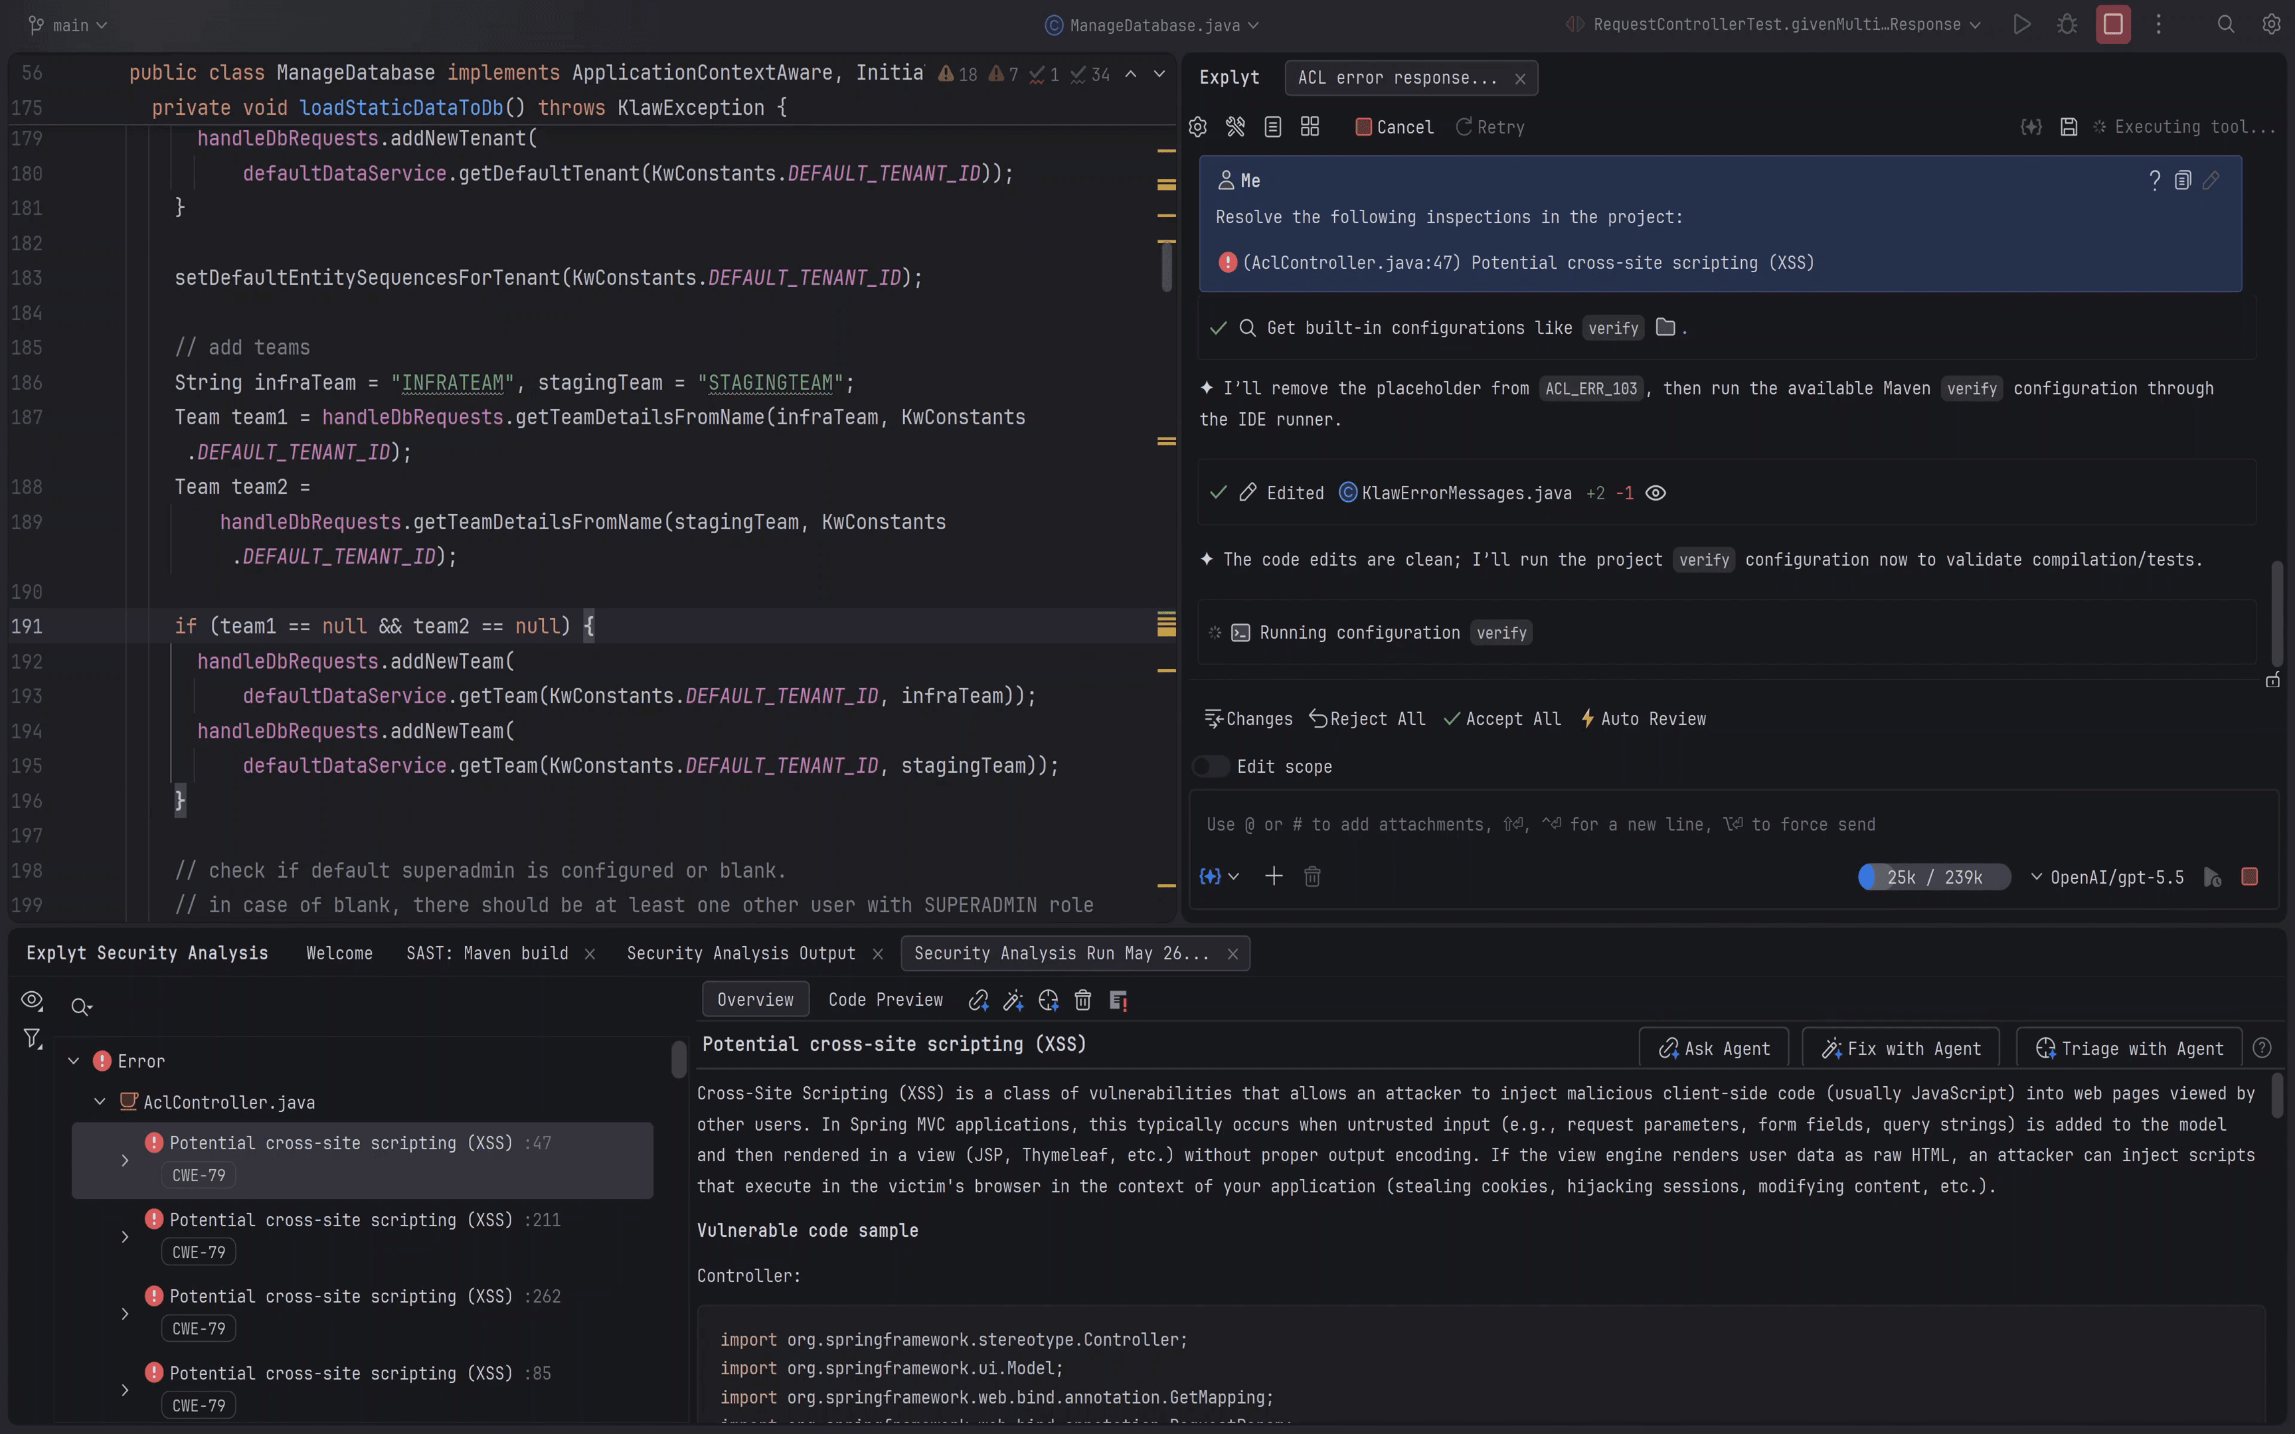The image size is (2295, 1434).
Task: Toggle the Edit scope switch
Action: tap(1211, 766)
